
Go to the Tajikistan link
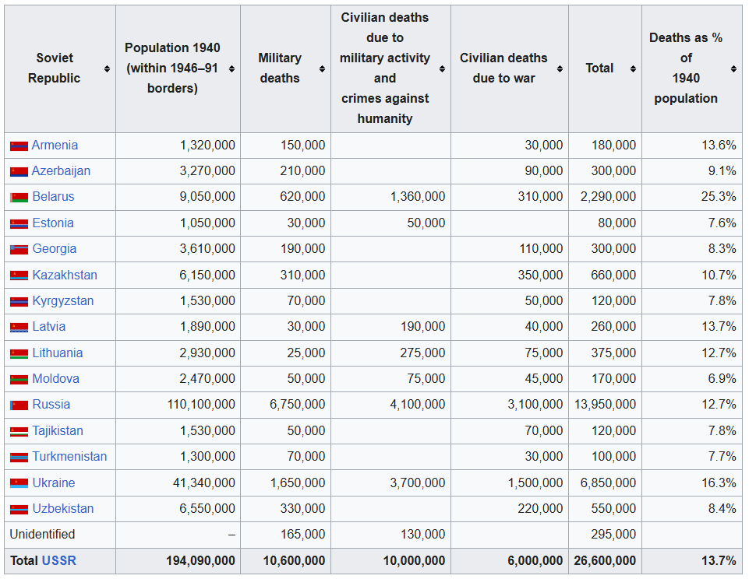(58, 431)
